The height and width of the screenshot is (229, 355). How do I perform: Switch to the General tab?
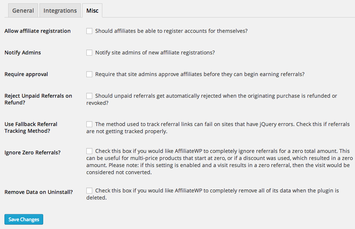click(23, 10)
